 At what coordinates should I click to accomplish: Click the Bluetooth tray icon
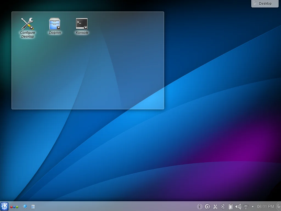pyautogui.click(x=223, y=207)
